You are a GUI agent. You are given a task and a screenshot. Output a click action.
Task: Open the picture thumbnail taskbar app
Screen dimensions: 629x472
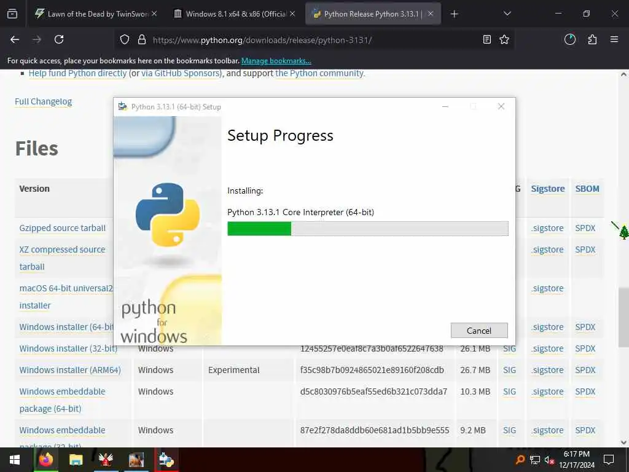pyautogui.click(x=136, y=460)
